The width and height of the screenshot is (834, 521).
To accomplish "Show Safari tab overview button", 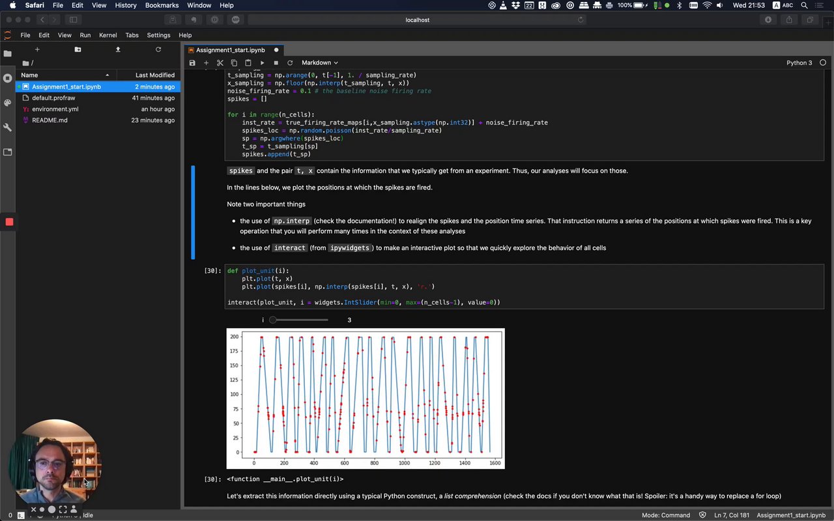I will [810, 20].
